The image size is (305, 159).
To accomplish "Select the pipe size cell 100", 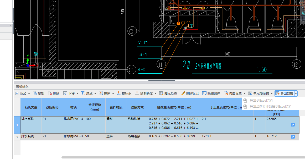I will [95, 125].
